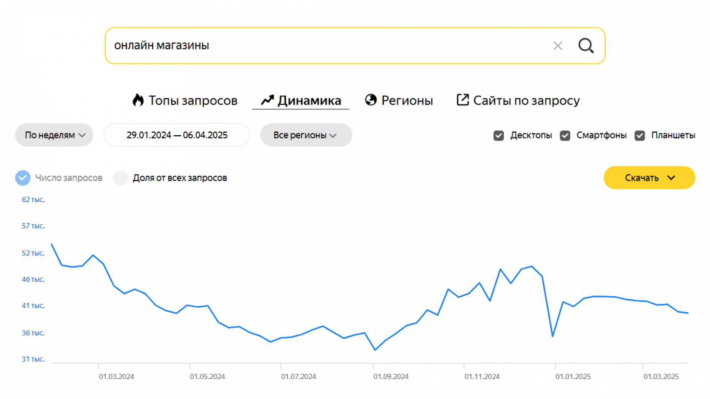Click the magnifying glass search icon
The height and width of the screenshot is (399, 710).
coord(586,46)
